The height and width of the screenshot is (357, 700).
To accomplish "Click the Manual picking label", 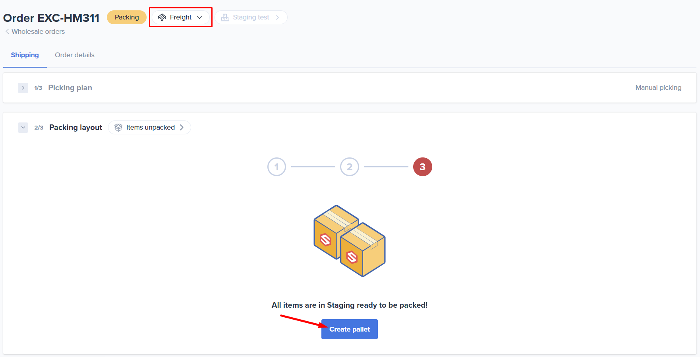I will pos(658,88).
